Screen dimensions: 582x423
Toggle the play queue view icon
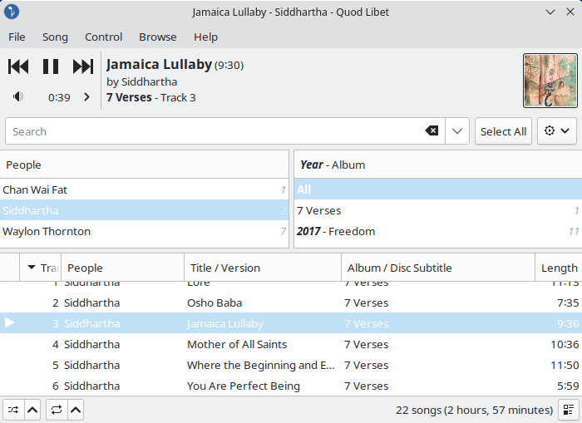click(x=569, y=410)
